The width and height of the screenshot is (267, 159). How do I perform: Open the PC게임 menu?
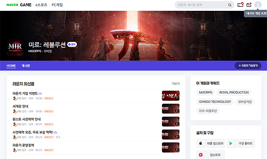coord(57,5)
